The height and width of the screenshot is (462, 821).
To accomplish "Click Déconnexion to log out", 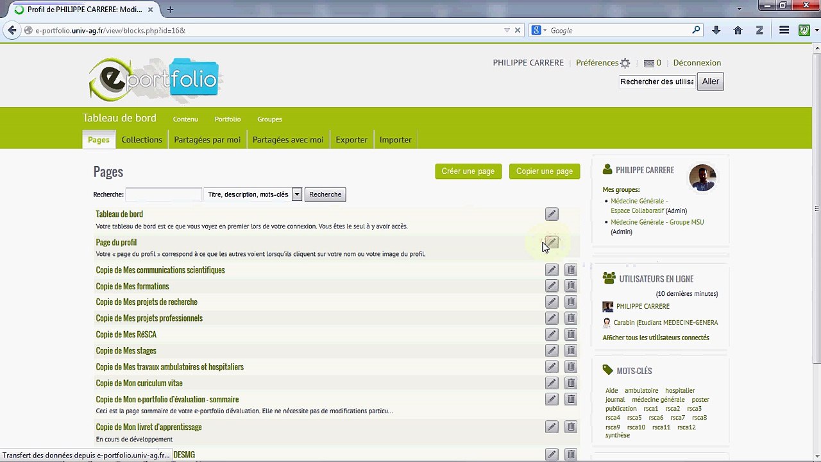I will [697, 63].
